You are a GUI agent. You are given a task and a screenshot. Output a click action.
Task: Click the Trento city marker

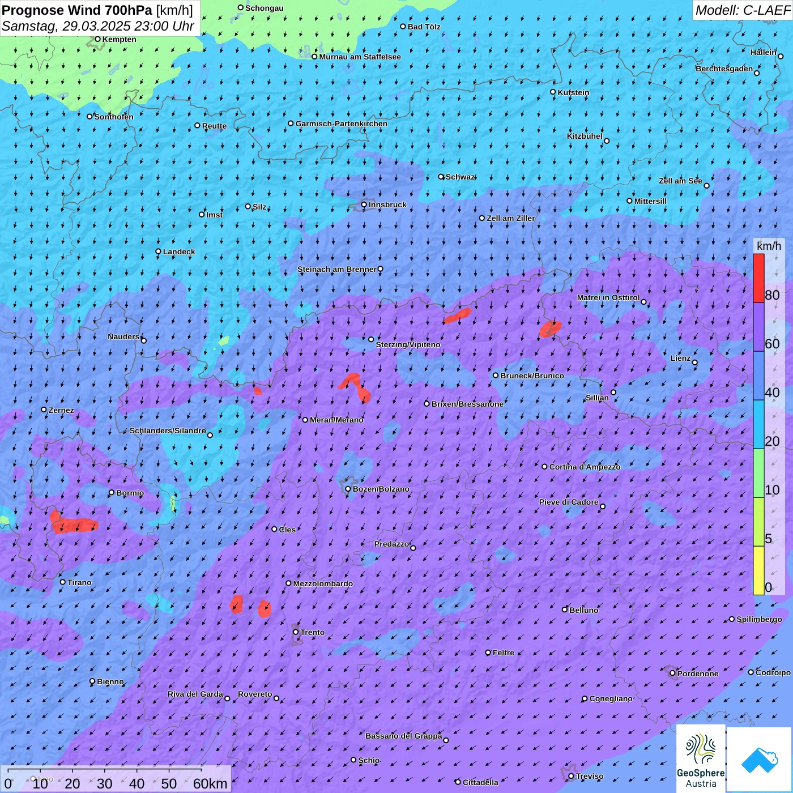click(296, 632)
